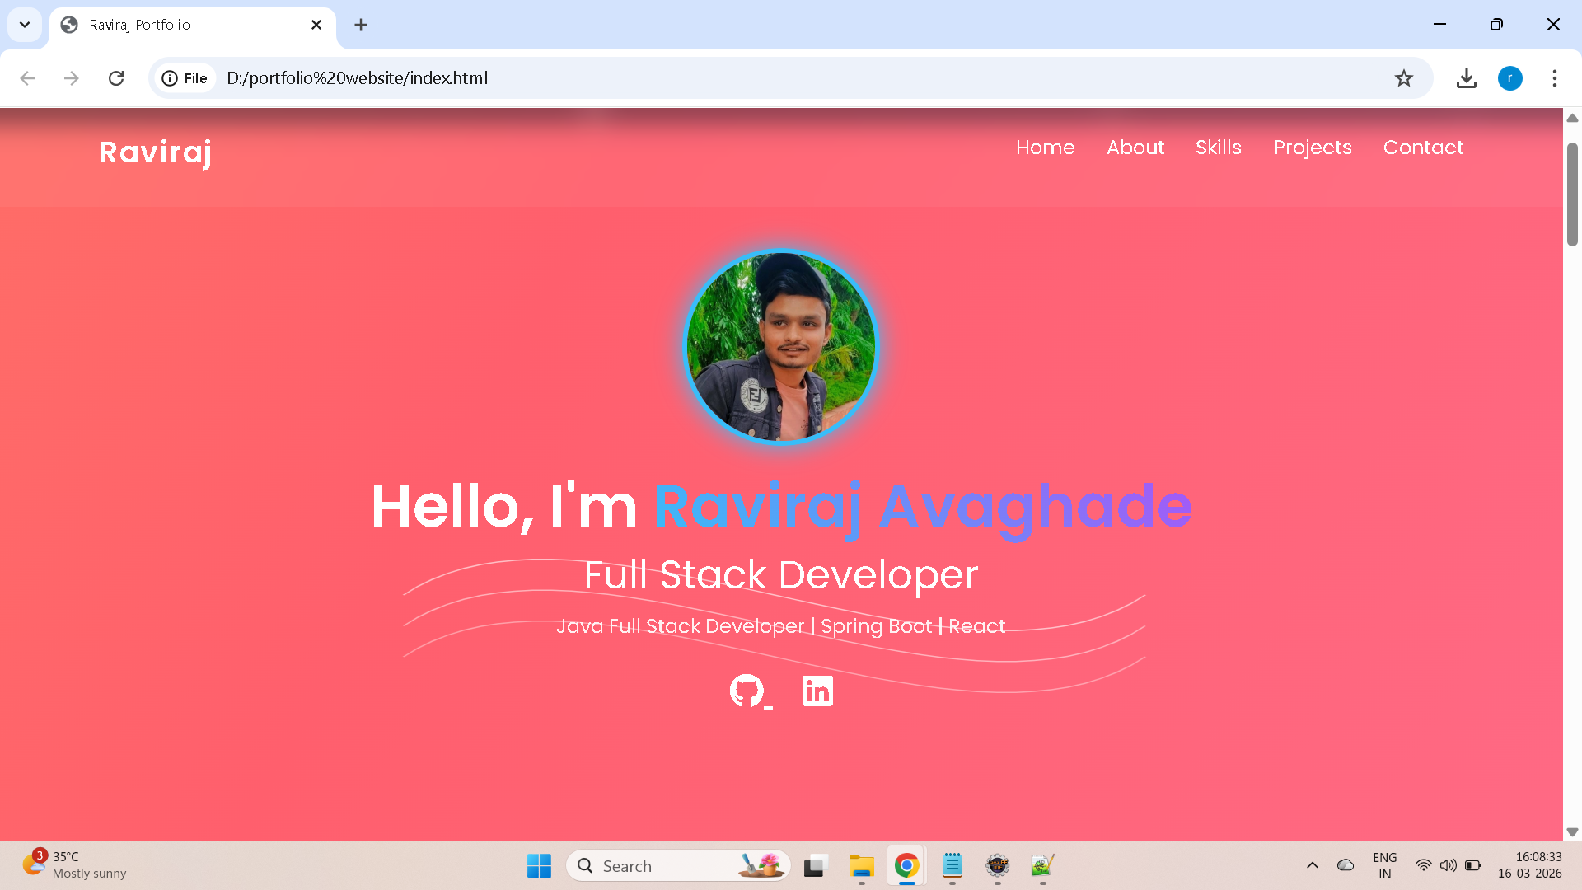This screenshot has width=1582, height=890.
Task: Click the page vertical scrollbar thumb
Action: coord(1572,194)
